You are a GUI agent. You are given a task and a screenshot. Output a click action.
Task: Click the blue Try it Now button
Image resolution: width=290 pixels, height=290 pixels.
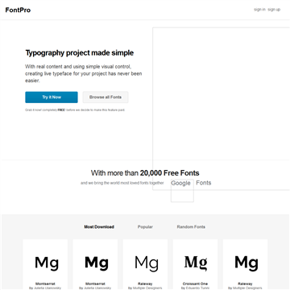52,97
